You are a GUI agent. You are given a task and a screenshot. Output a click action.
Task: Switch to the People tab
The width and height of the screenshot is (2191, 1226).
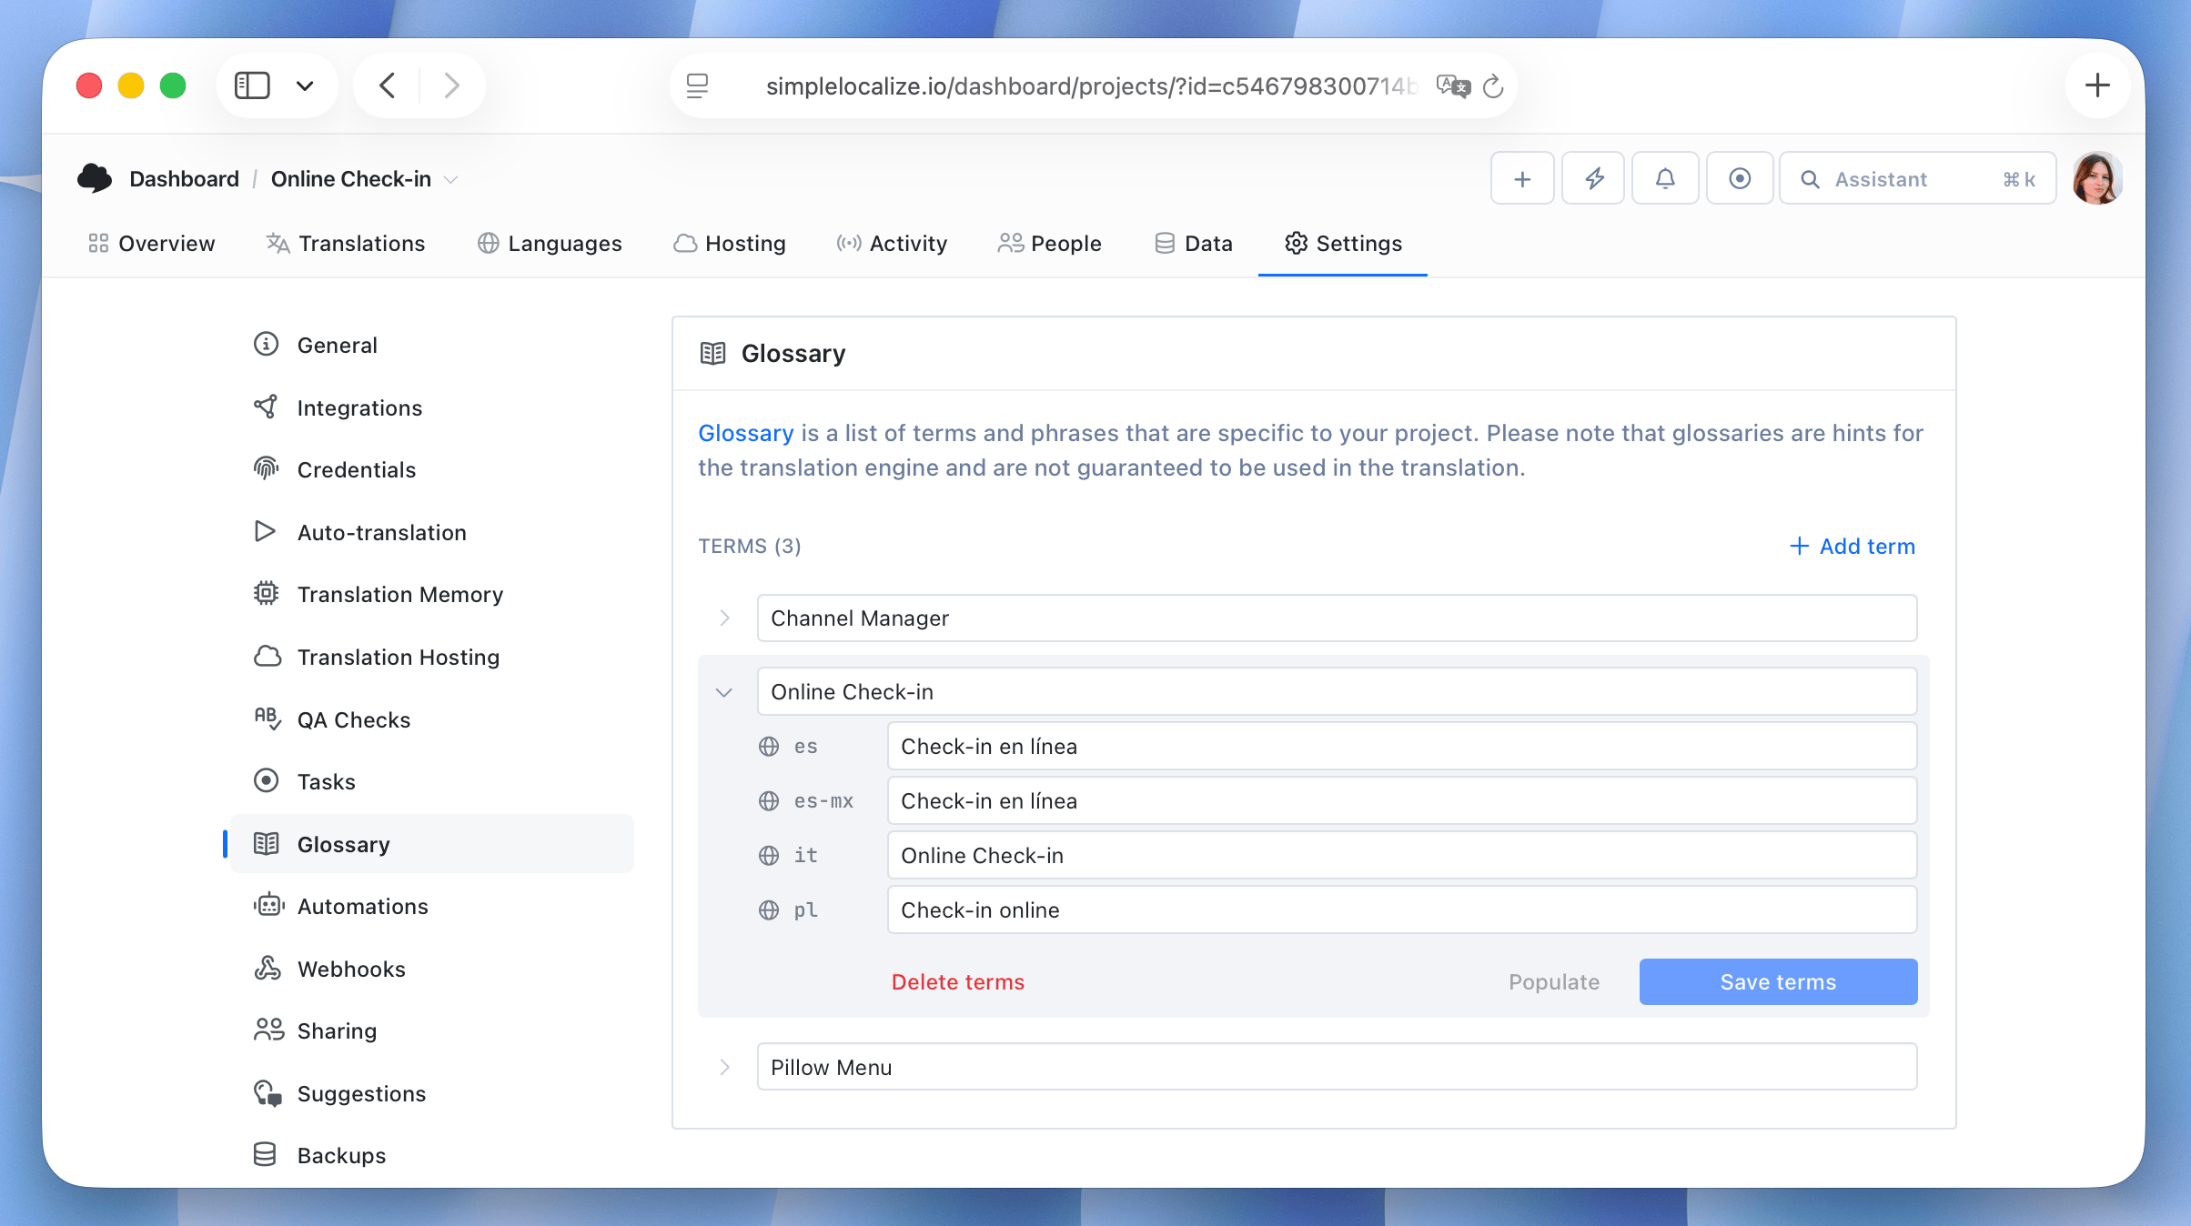[1049, 243]
